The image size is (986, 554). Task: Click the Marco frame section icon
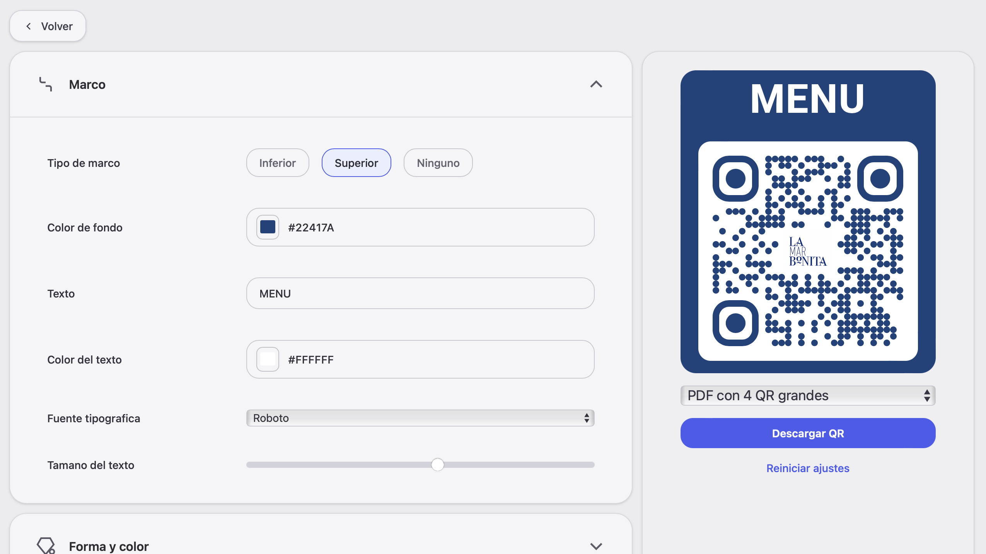[46, 84]
